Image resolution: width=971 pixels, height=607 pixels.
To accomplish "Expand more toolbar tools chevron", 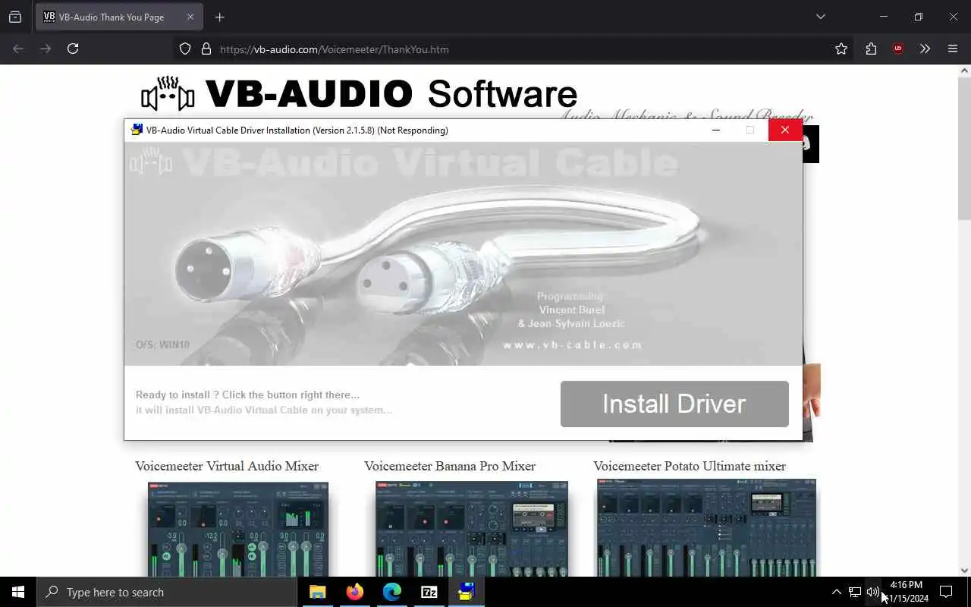I will coord(925,49).
